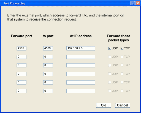This screenshot has height=113, width=141.
Task: Click the last row IP address field
Action: (81, 91)
